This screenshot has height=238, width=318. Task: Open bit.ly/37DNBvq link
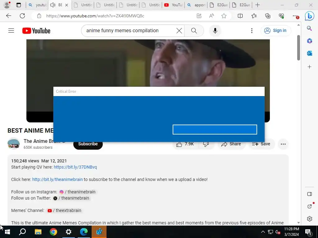coord(75,167)
